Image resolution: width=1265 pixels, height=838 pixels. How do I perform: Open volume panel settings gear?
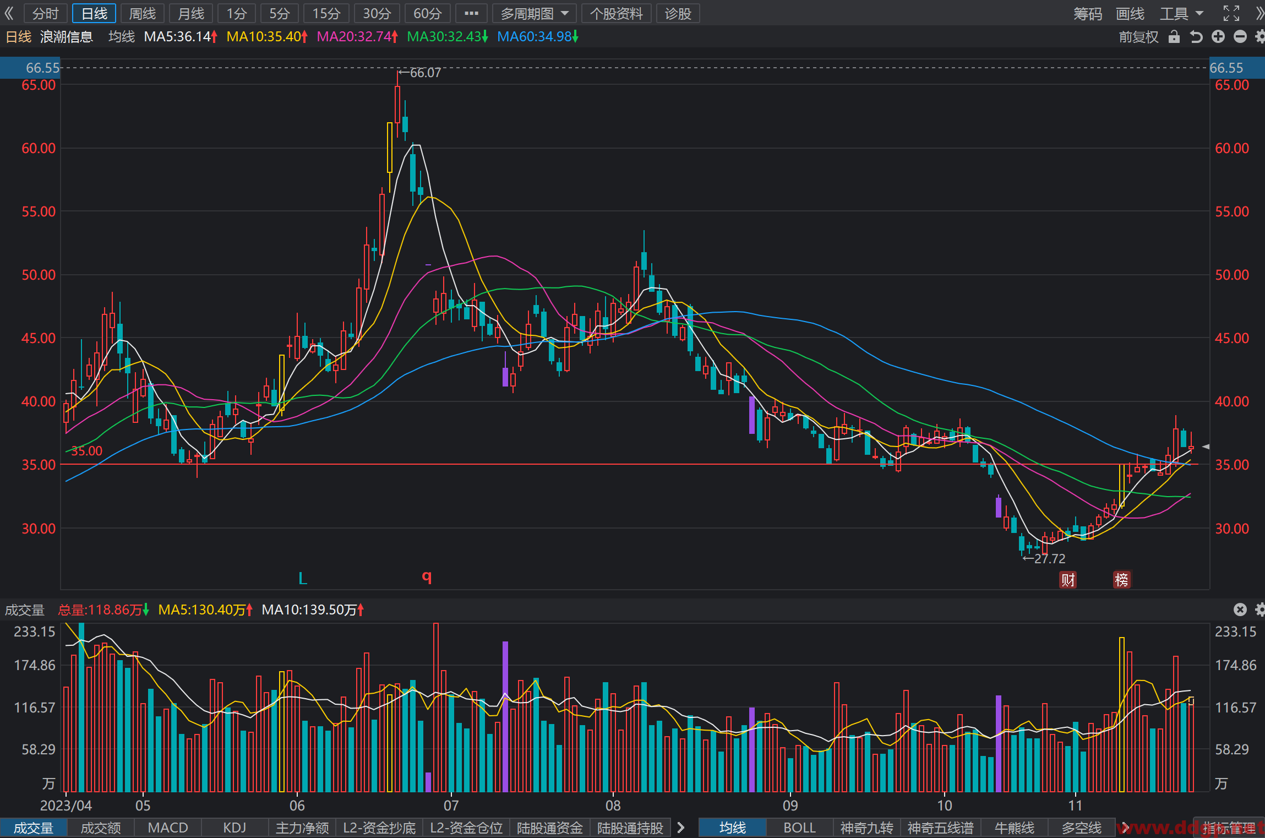pyautogui.click(x=1259, y=610)
